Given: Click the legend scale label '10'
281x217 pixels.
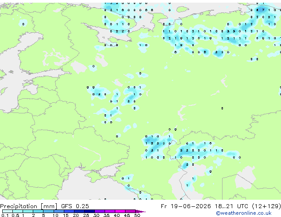Looking at the screenshot, I should [x=55, y=215].
